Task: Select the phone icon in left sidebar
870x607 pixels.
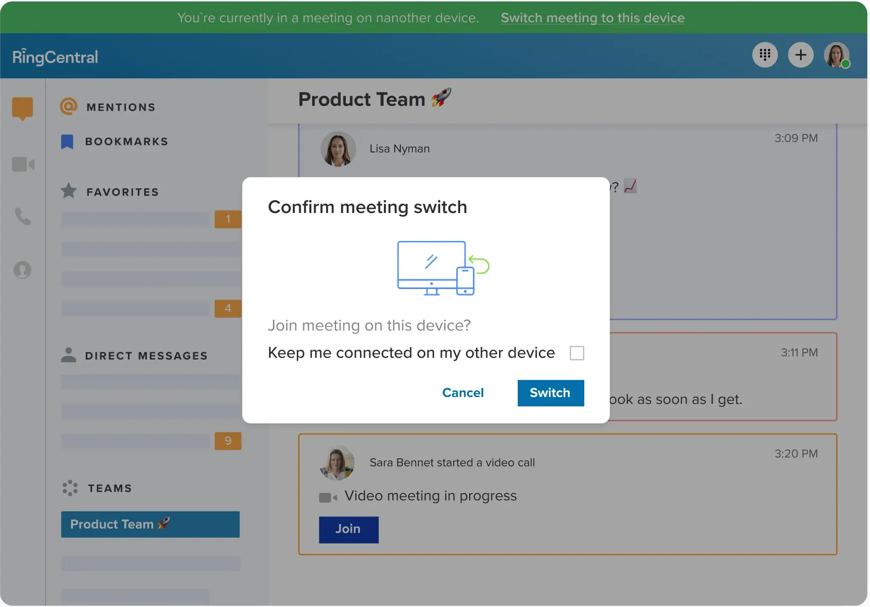Action: coord(23,217)
